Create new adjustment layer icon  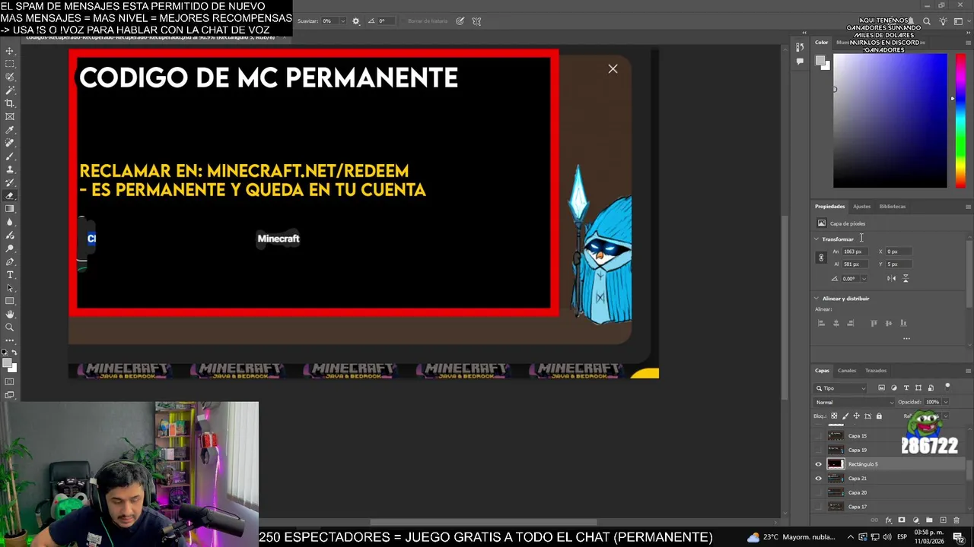[x=915, y=520]
